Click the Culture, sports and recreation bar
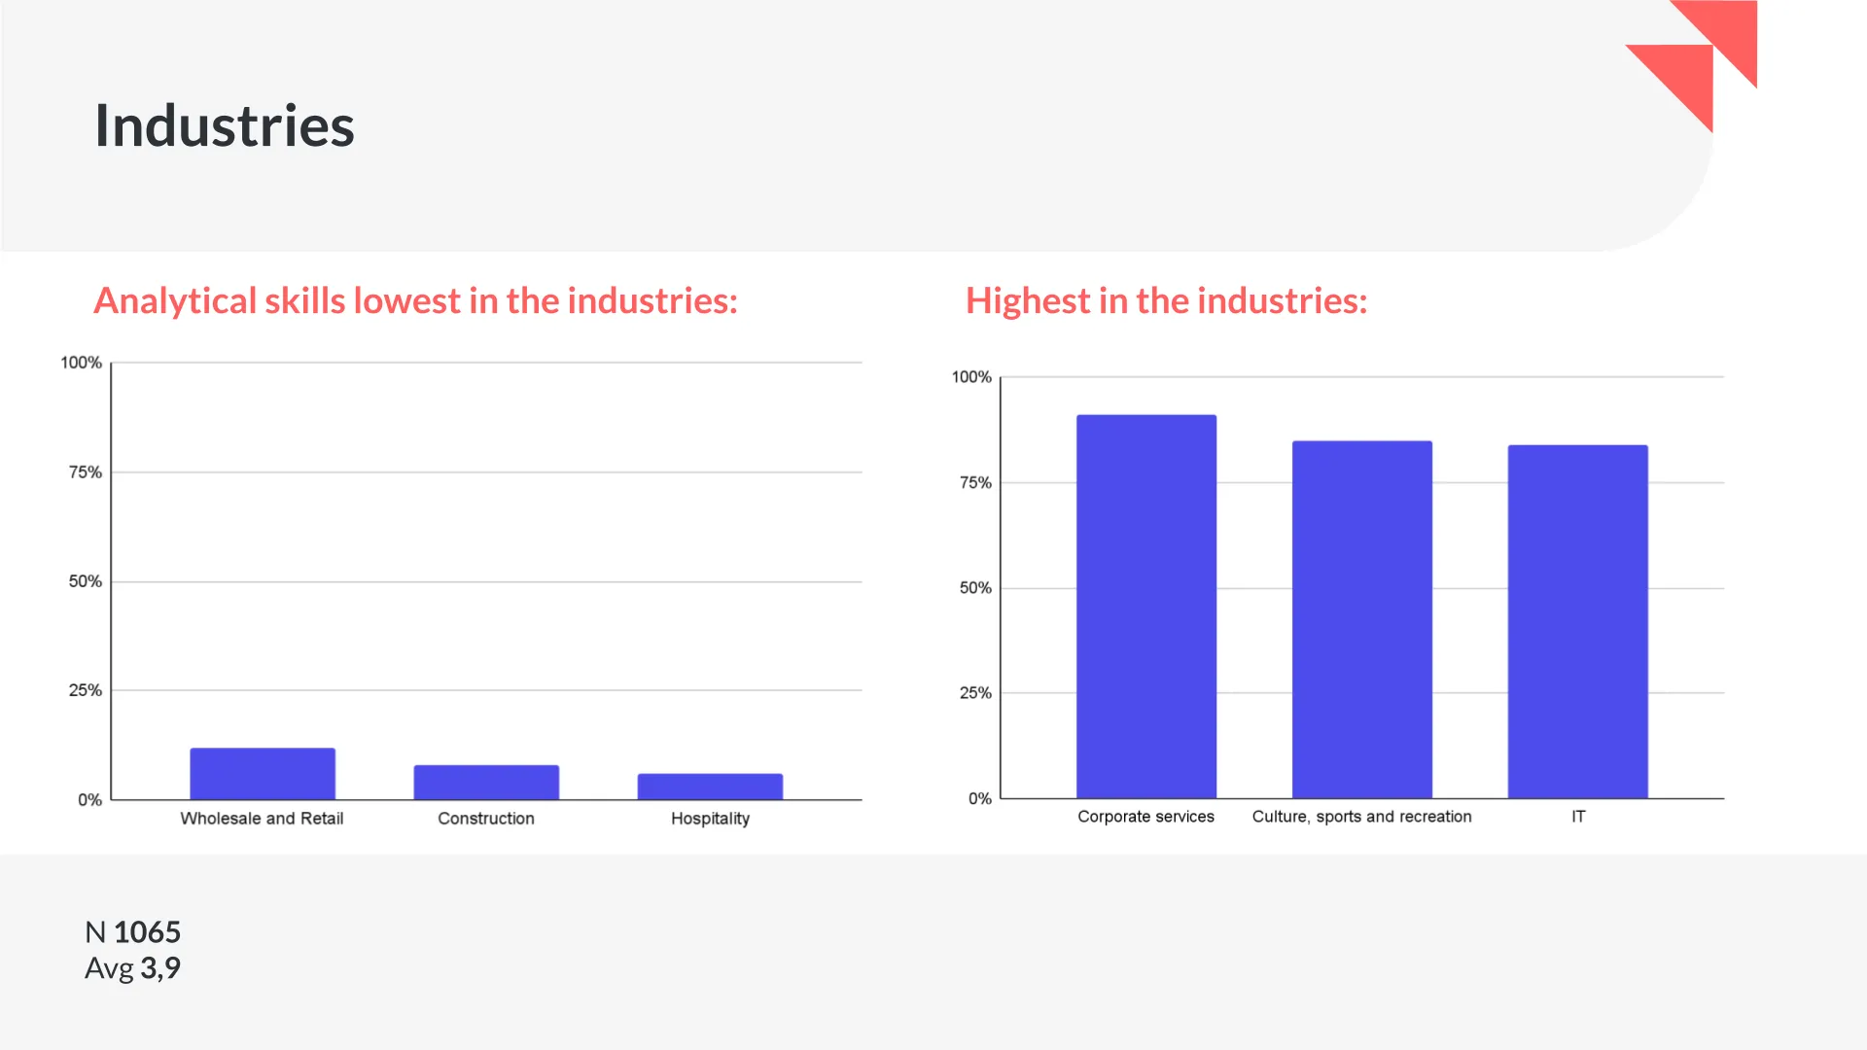Image resolution: width=1867 pixels, height=1050 pixels. tap(1362, 619)
